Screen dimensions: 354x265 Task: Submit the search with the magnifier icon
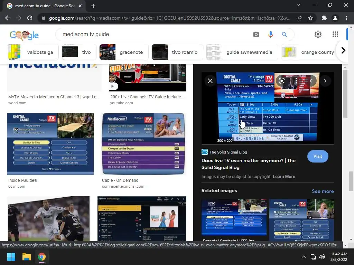(284, 35)
